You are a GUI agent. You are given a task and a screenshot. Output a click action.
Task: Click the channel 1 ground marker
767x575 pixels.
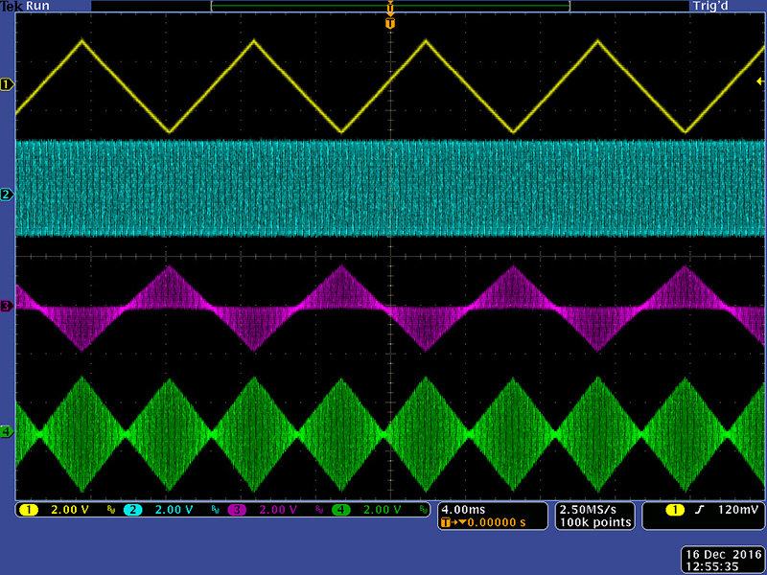[x=7, y=84]
